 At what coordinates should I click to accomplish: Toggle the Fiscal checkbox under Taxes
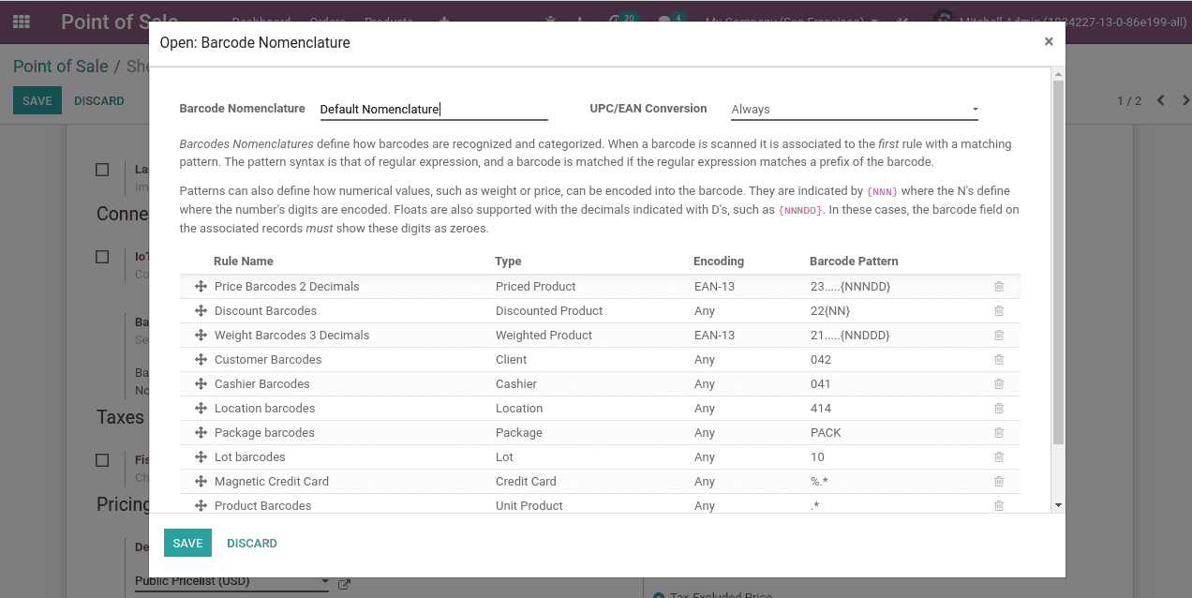(x=102, y=460)
